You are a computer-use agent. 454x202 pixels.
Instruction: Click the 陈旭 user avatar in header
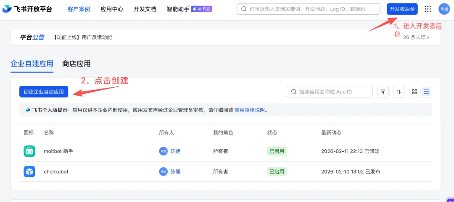(x=443, y=9)
